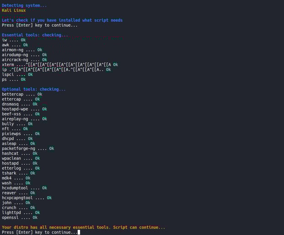Viewport: 284px width, 235px height.
Task: Click the "Optional tools: checking..." heading
Action: point(34,89)
